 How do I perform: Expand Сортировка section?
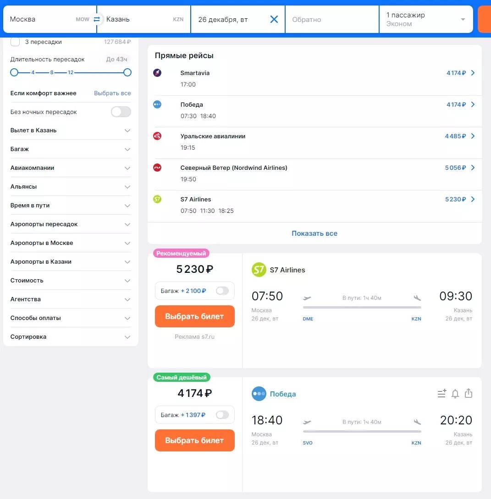click(71, 336)
